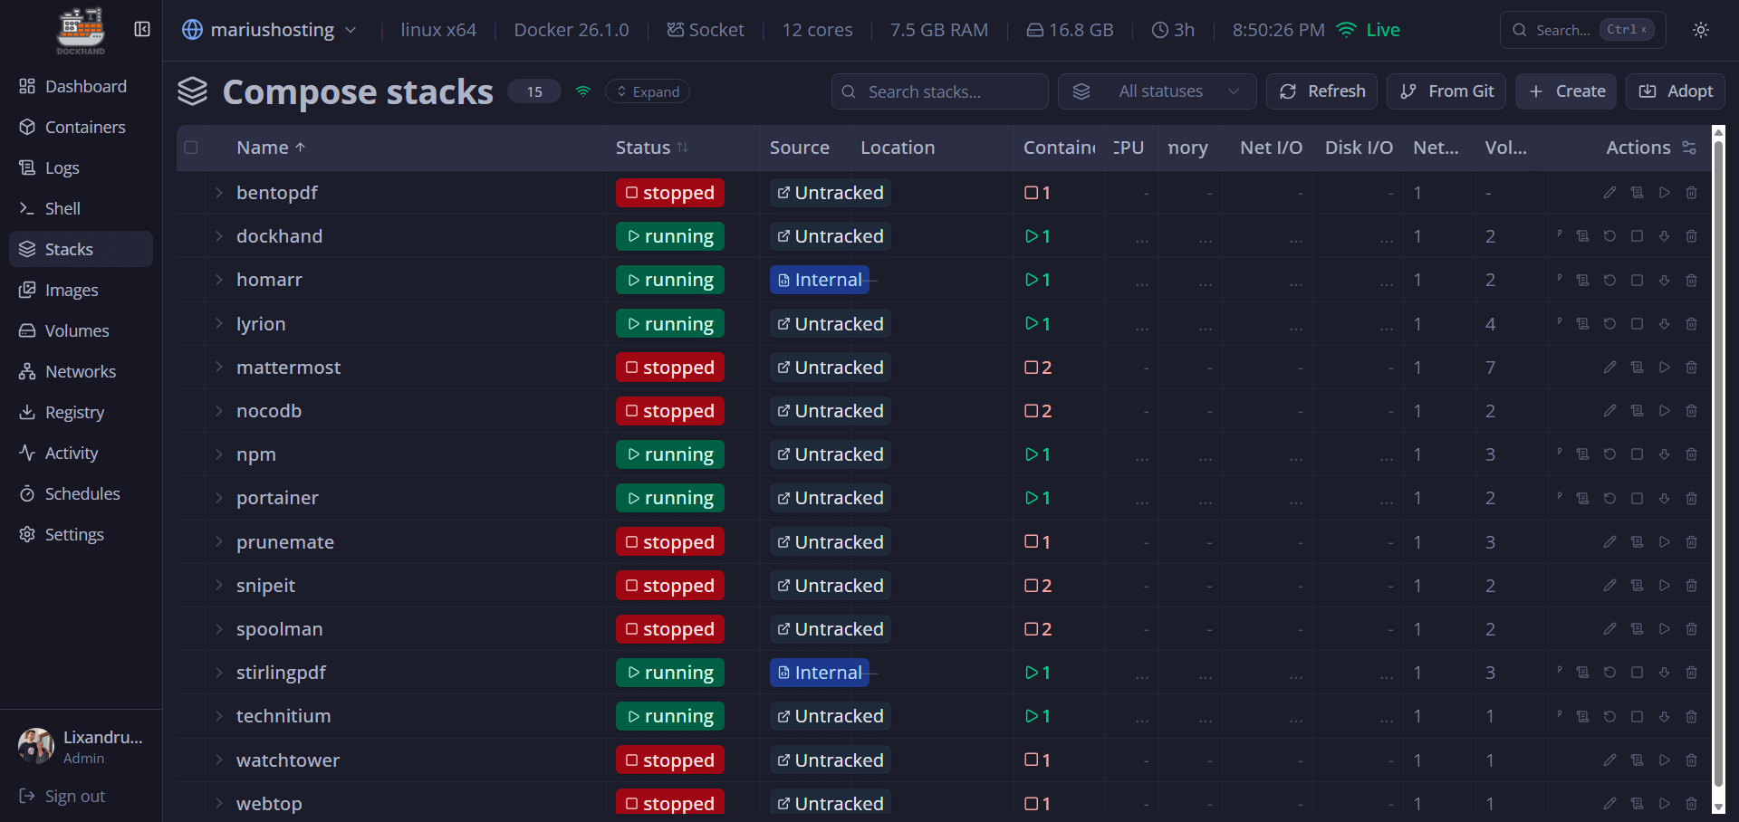The image size is (1739, 822).
Task: Restart the homarr stack
Action: coord(1609,280)
